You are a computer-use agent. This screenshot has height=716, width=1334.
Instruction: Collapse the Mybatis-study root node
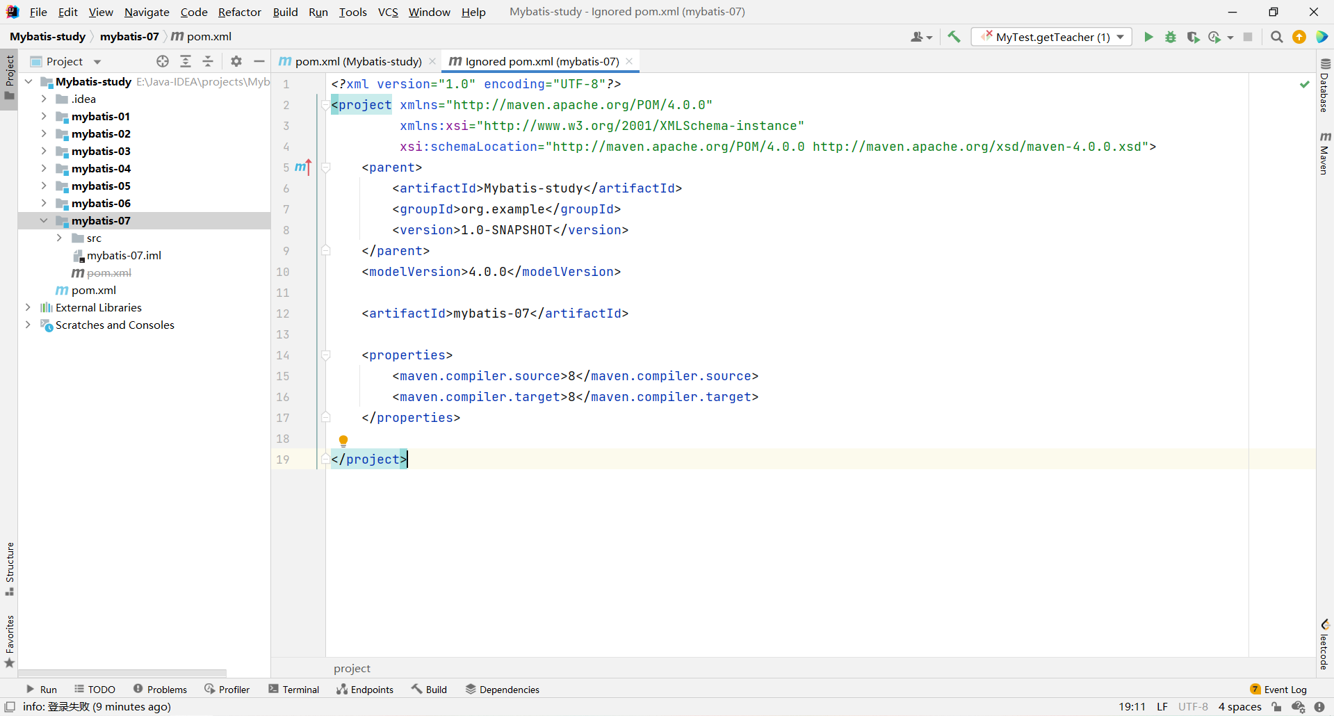click(x=28, y=81)
